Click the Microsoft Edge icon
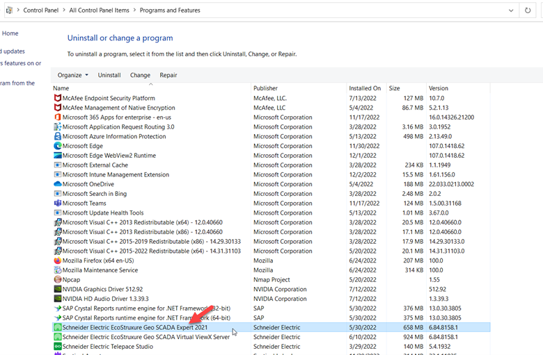 (x=58, y=146)
